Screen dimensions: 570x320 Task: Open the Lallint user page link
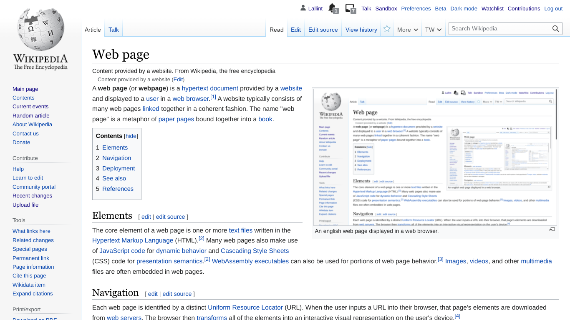[x=315, y=8]
